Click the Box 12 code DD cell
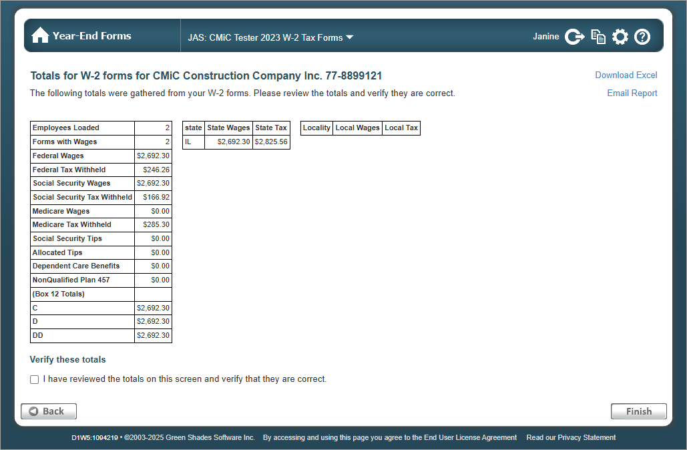The width and height of the screenshot is (687, 450). click(x=82, y=336)
